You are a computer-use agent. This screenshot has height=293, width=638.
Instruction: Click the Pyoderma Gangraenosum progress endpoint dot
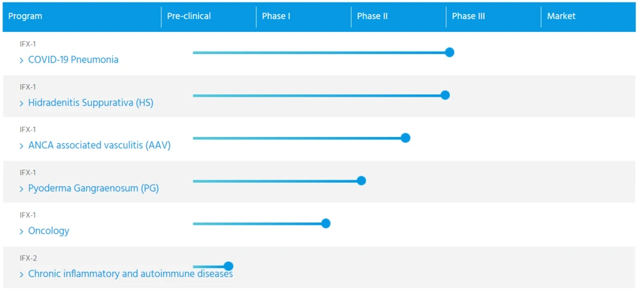(x=361, y=180)
